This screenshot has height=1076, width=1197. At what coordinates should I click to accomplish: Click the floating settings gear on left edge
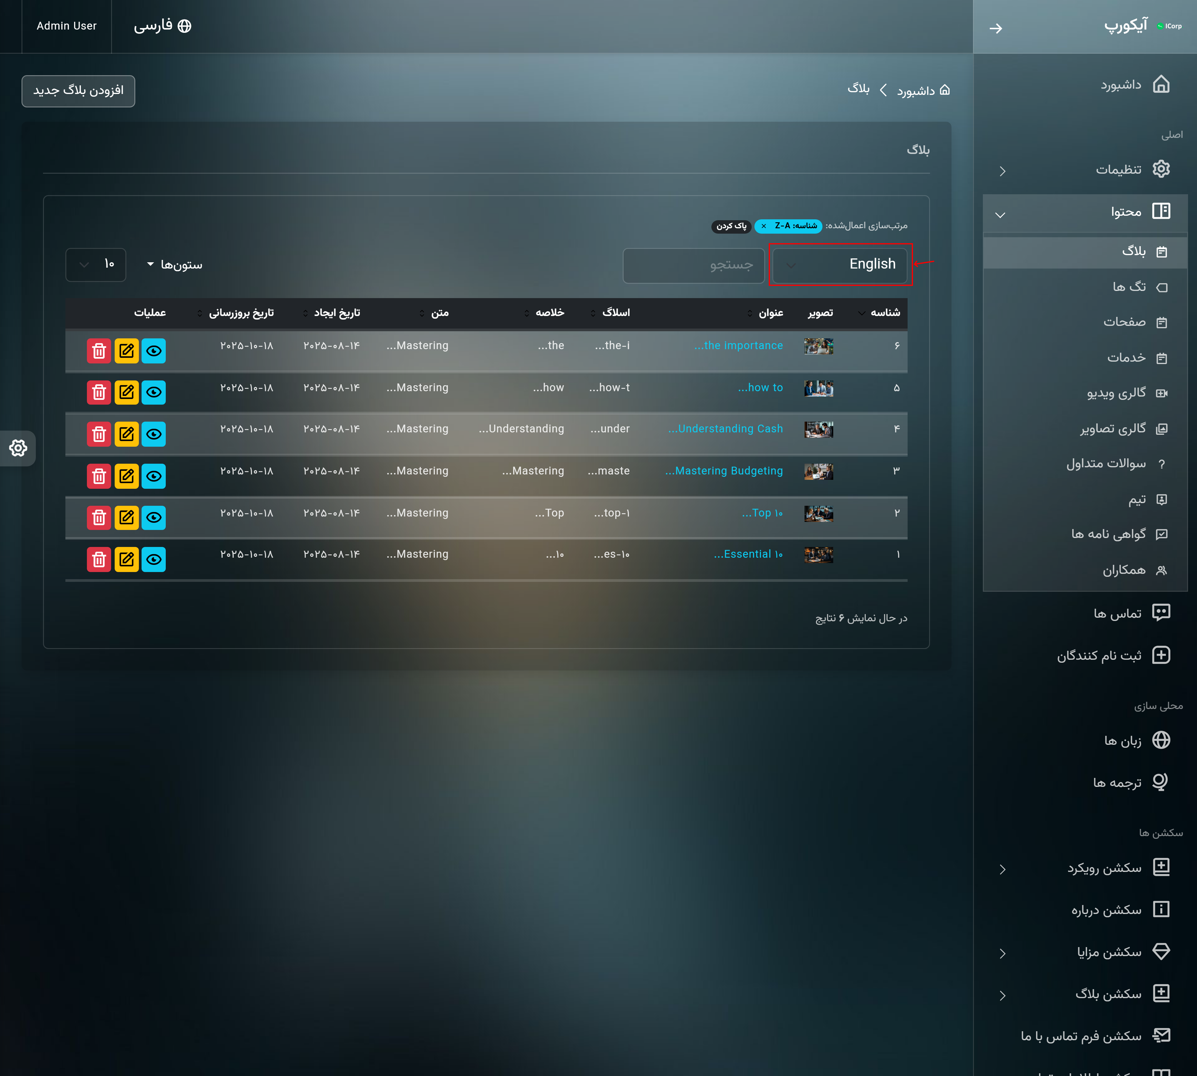18,448
